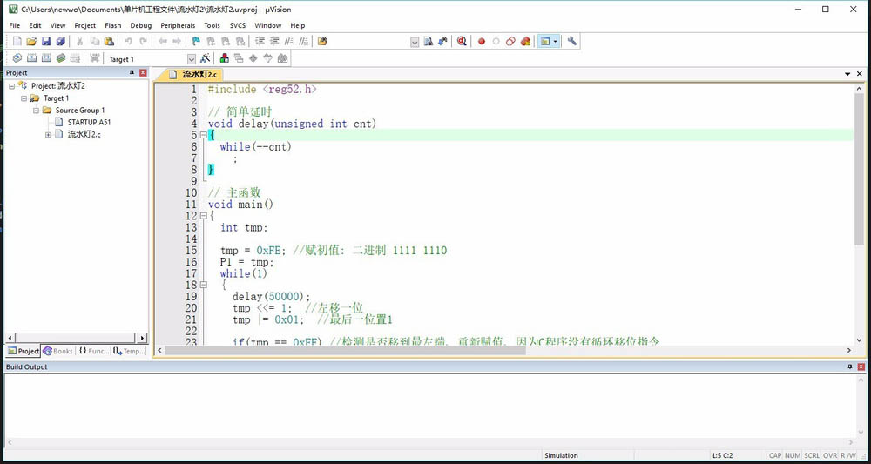This screenshot has width=871, height=464.
Task: Uncomment selection icon
Action: point(303,41)
